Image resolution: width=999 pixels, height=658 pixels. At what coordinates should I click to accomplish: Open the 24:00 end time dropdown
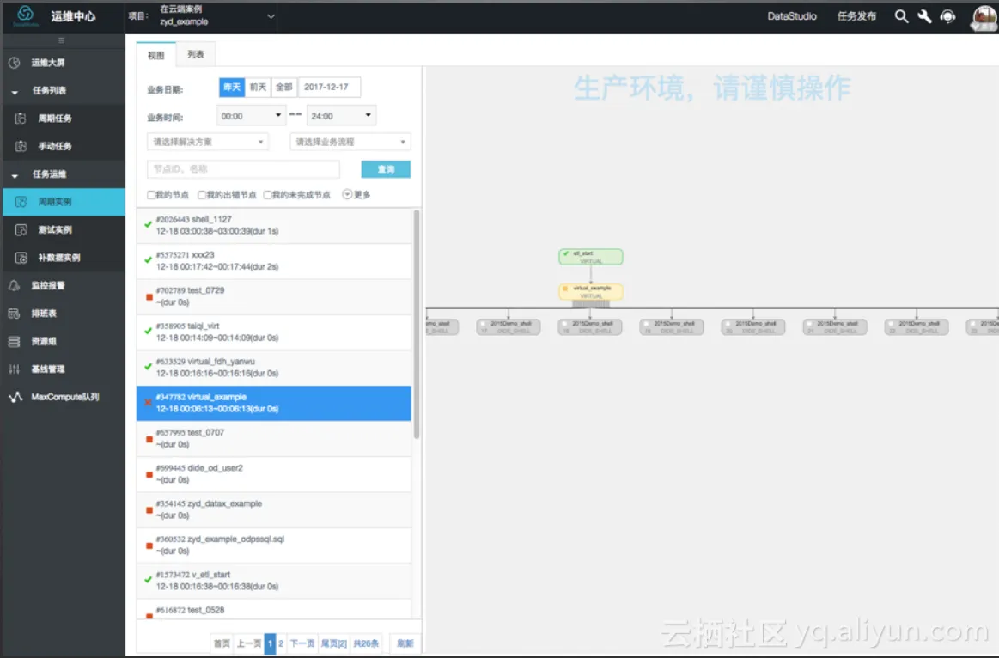pos(342,116)
